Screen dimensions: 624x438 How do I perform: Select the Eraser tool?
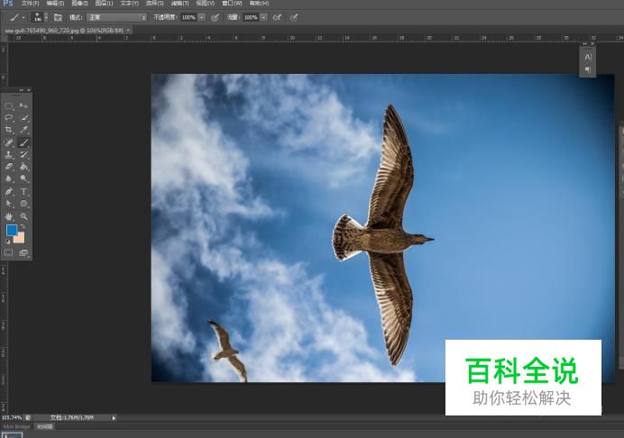coord(9,167)
